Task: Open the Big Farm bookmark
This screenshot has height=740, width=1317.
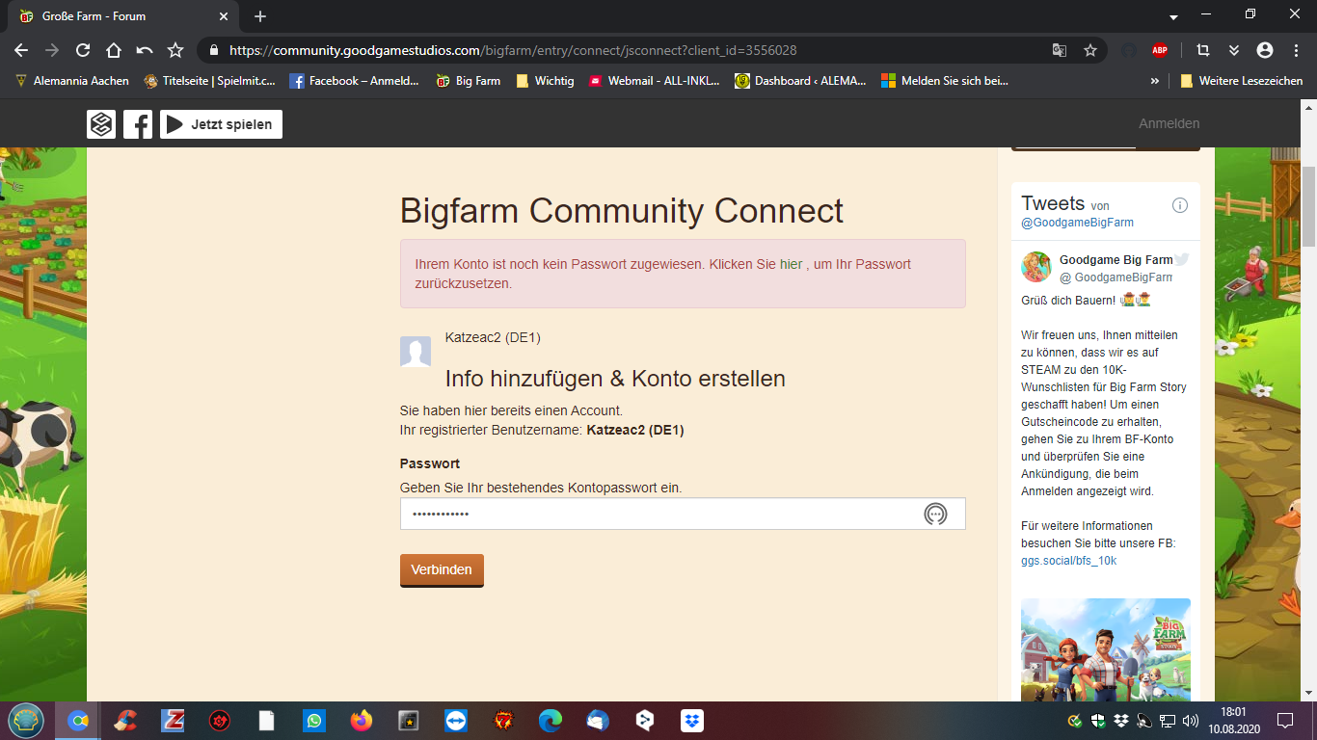Action: pos(468,81)
